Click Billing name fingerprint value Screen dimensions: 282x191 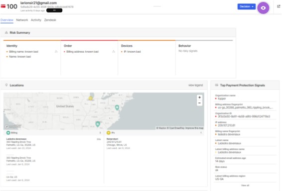tap(229, 134)
